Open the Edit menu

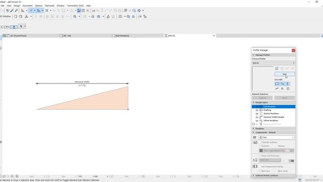click(3, 6)
